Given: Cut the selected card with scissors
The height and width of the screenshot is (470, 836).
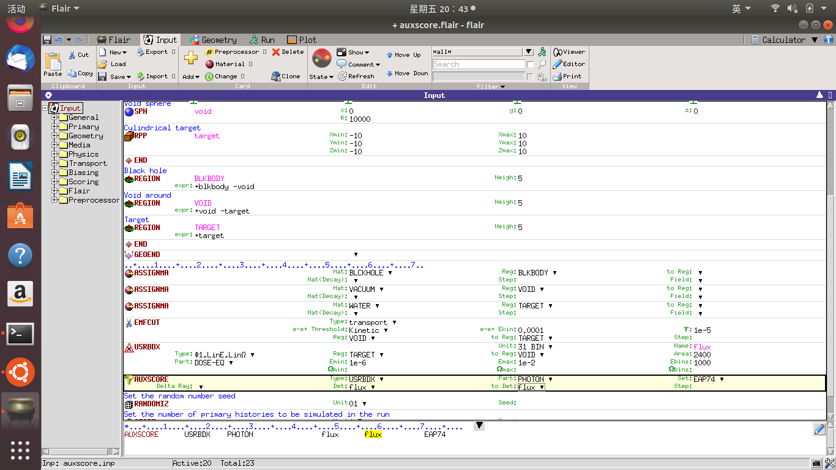Looking at the screenshot, I should click(x=78, y=54).
